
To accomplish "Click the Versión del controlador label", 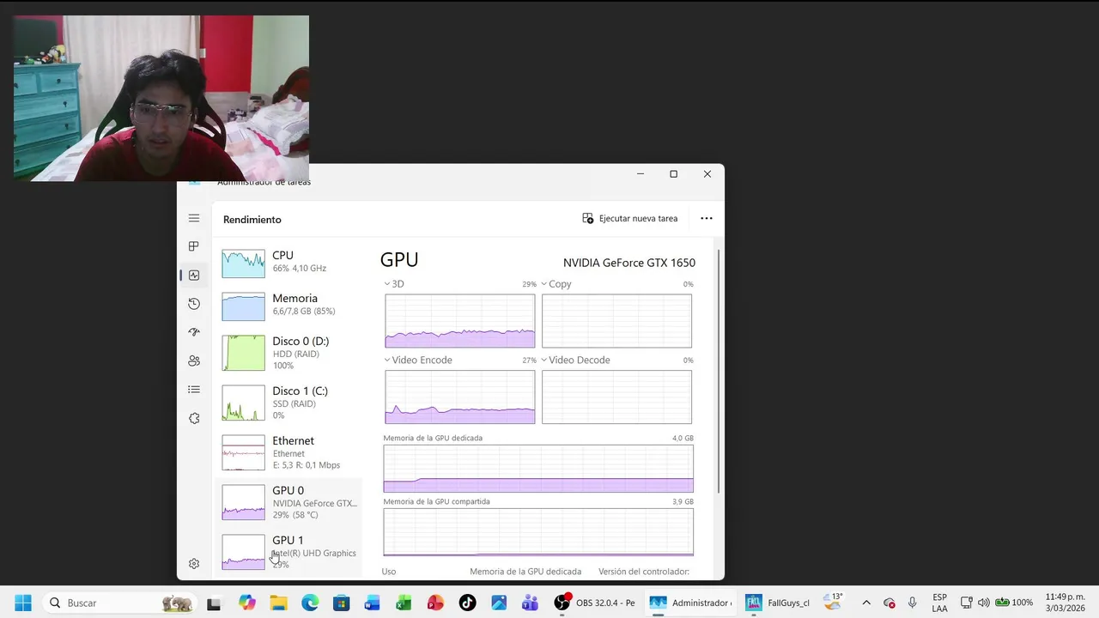I will click(644, 572).
